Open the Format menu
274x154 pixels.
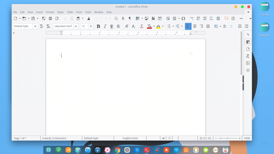50,12
